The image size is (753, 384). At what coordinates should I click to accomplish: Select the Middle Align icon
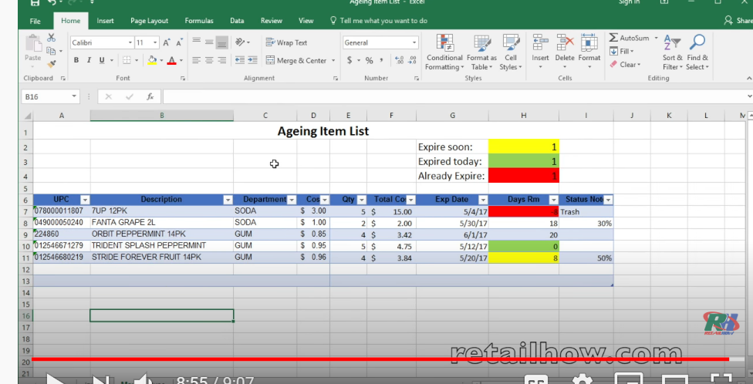pos(209,42)
